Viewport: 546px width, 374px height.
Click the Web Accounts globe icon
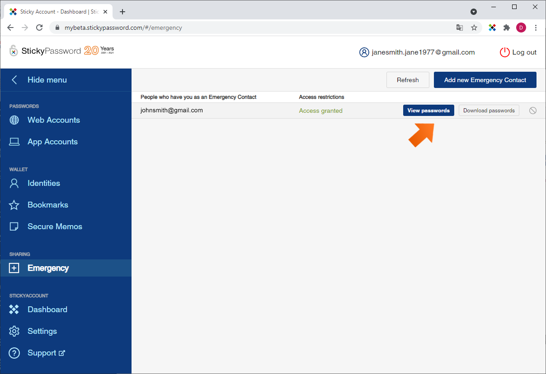14,120
